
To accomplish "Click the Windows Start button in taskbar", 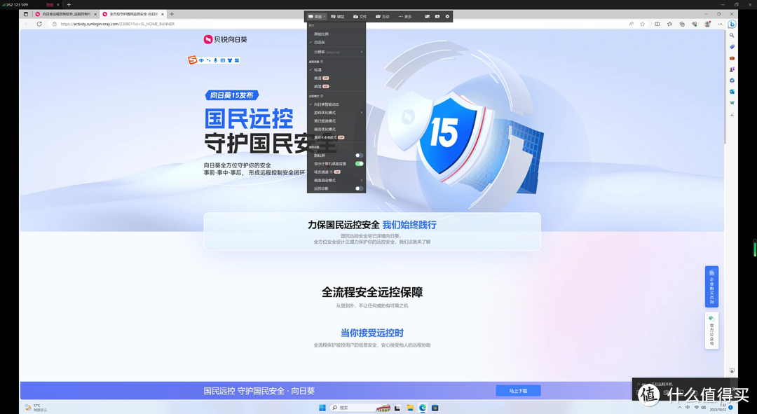I will click(322, 408).
